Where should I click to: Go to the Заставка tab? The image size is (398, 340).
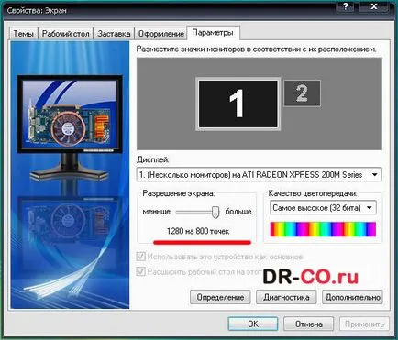[114, 34]
